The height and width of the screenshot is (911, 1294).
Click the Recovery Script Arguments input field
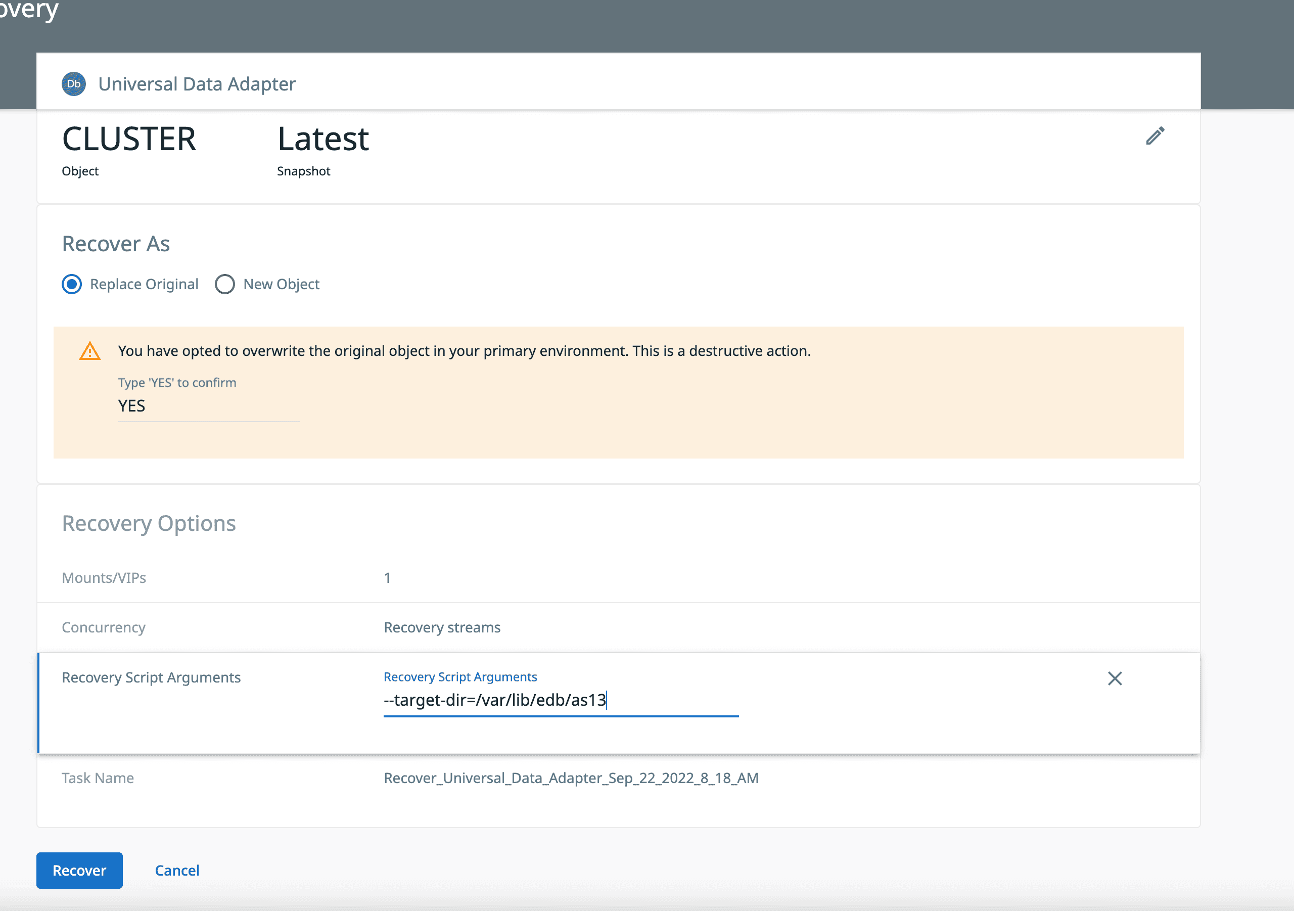[x=561, y=700]
